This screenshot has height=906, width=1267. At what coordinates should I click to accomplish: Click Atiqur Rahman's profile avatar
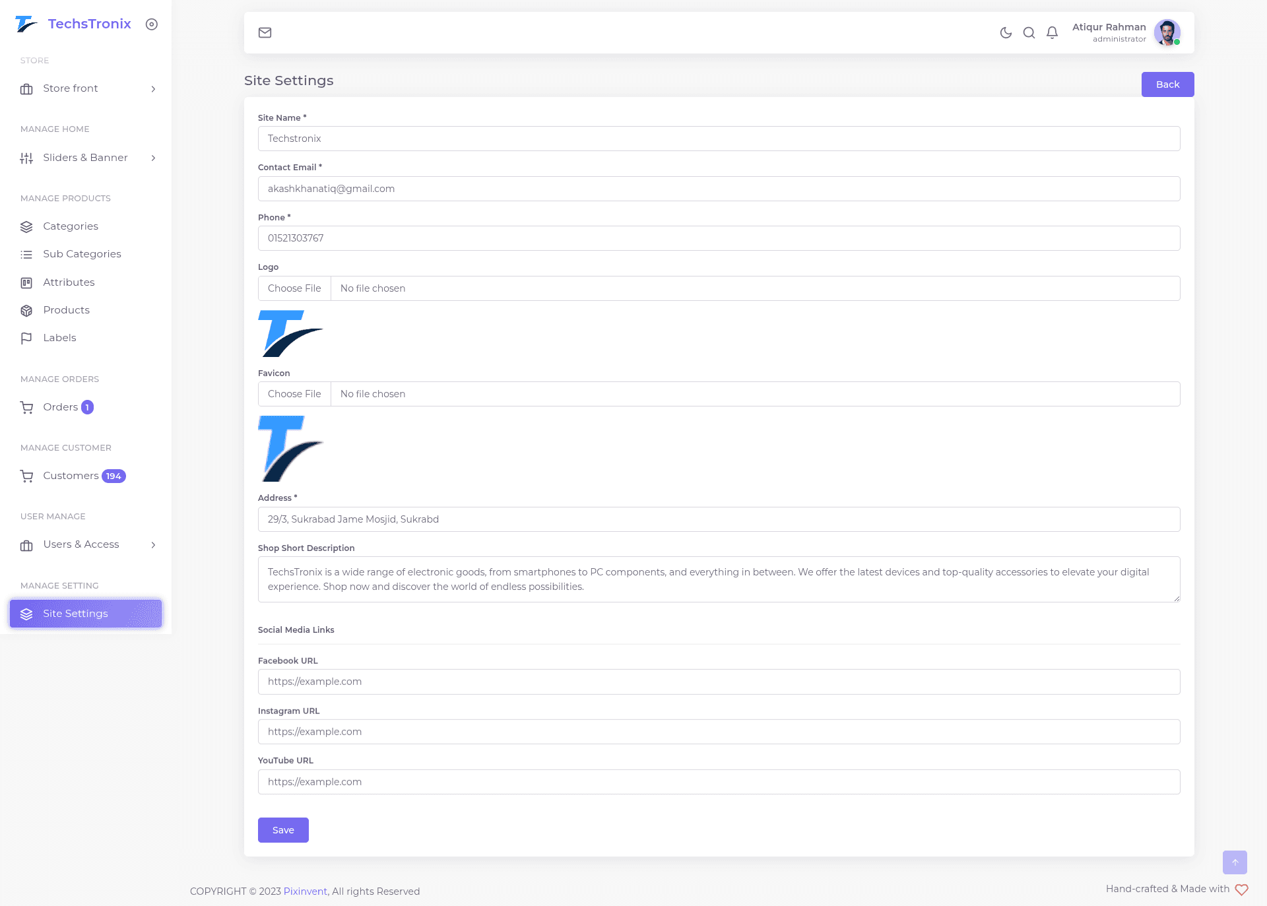pos(1167,32)
